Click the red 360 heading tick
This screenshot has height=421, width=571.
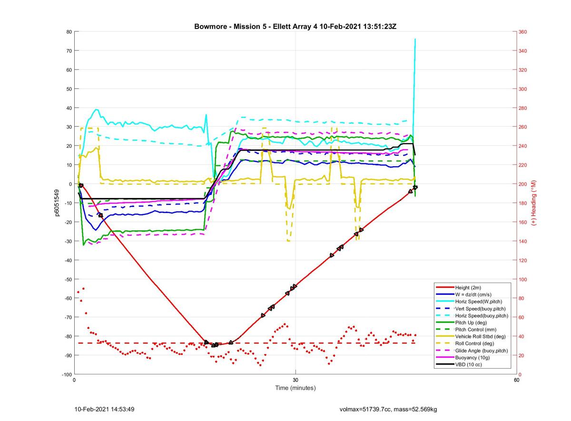(x=523, y=32)
